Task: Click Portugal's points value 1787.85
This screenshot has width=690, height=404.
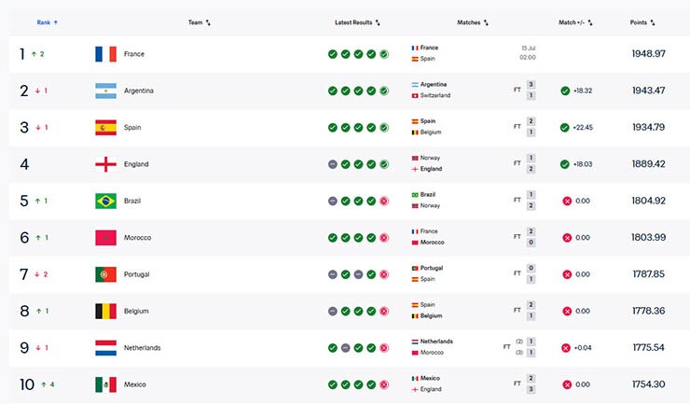Action: pos(649,274)
